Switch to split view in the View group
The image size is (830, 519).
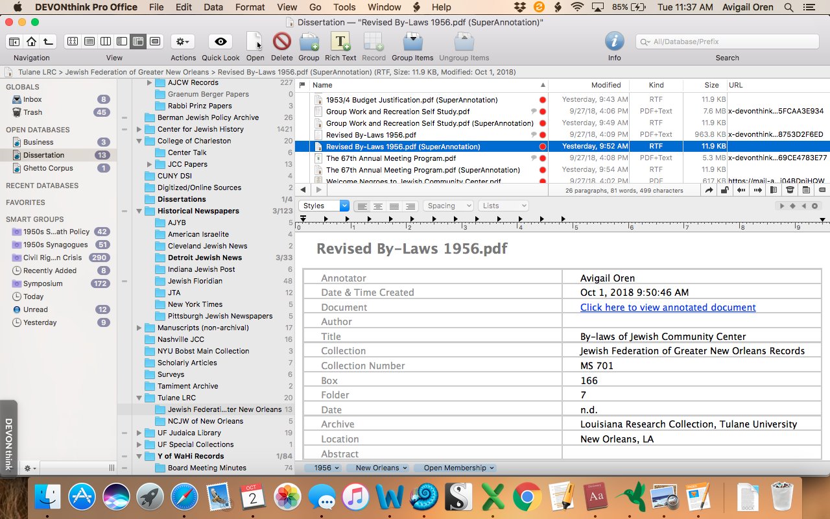point(121,42)
